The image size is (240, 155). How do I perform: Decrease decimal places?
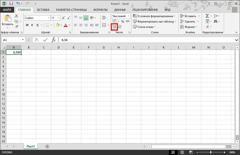pos(120,27)
